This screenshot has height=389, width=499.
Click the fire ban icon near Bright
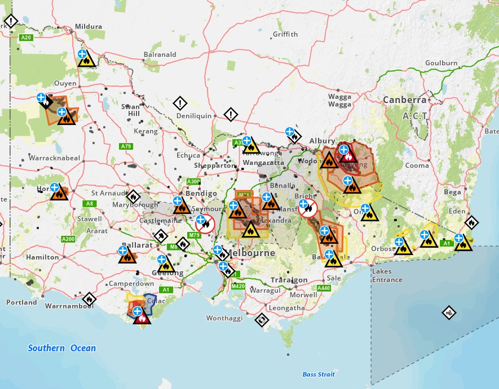pyautogui.click(x=308, y=208)
